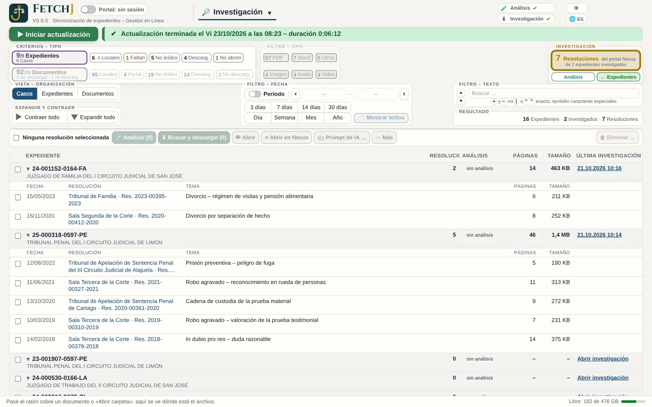The width and height of the screenshot is (652, 407).
Task: Open language selector globe ES
Action: click(576, 19)
